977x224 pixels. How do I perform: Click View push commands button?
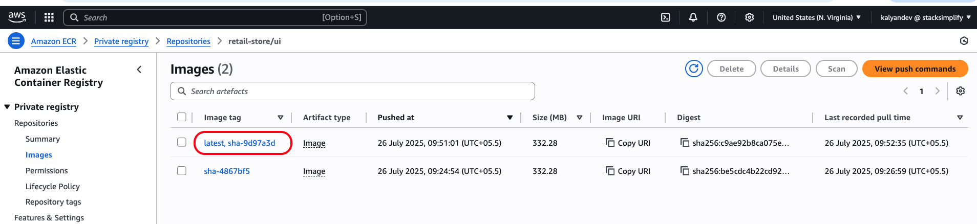(915, 69)
